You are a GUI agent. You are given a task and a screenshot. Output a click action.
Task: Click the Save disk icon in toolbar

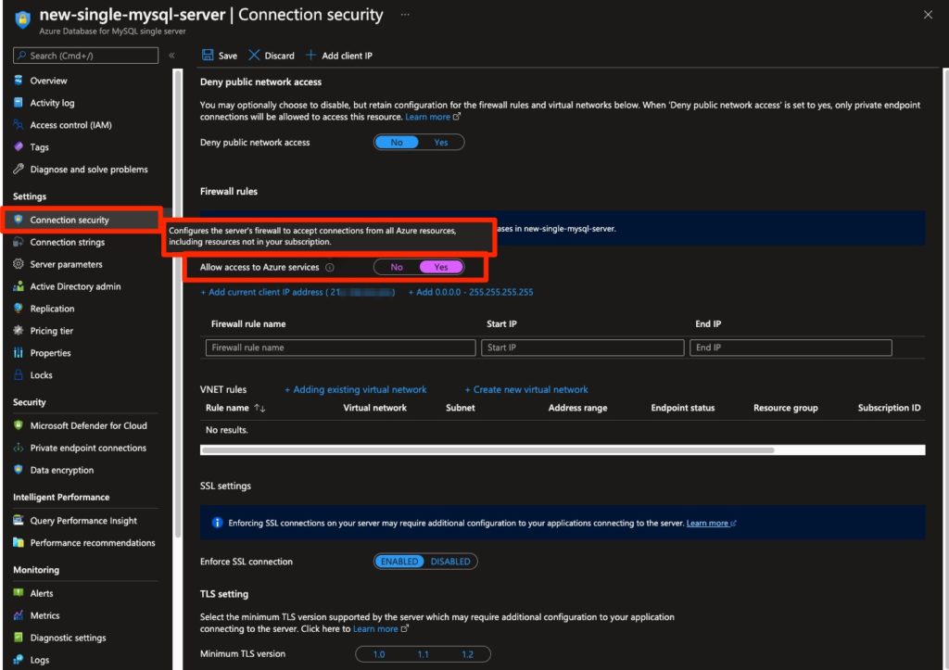(x=208, y=55)
